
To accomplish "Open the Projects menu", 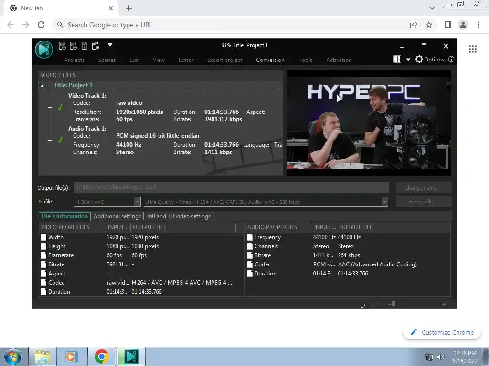I will tap(74, 60).
